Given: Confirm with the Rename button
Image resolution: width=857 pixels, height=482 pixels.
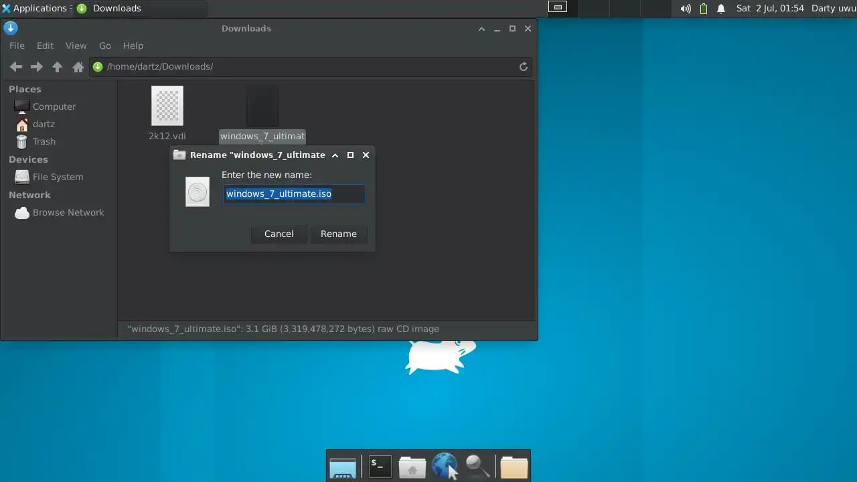Looking at the screenshot, I should point(339,234).
